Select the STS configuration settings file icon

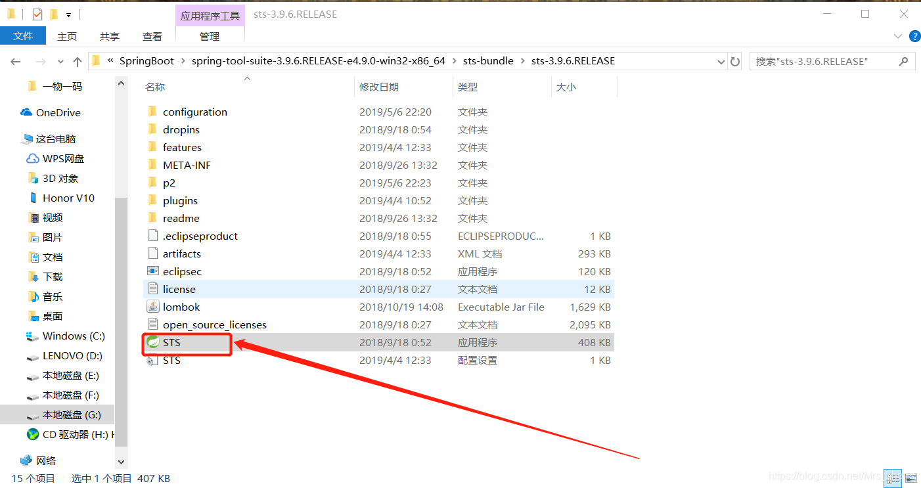click(152, 360)
